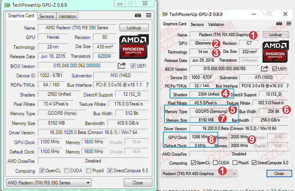The image size is (295, 191).
Task: Close the R9 390 GPU-Z window with X
Action: 145,3
